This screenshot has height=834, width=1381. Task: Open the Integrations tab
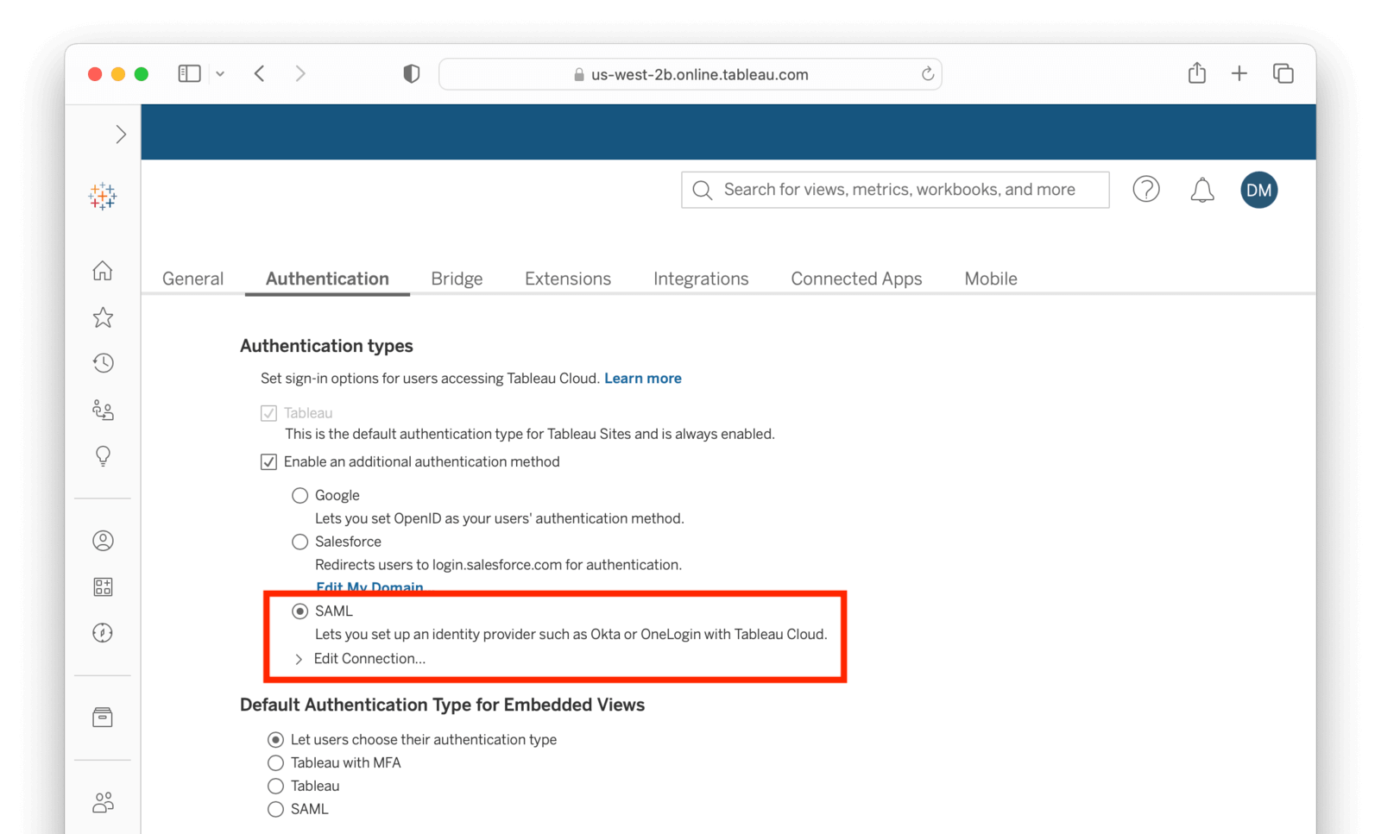(x=701, y=279)
